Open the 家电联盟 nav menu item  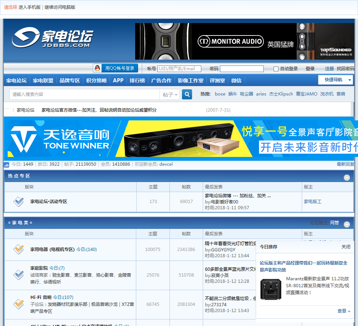point(43,80)
